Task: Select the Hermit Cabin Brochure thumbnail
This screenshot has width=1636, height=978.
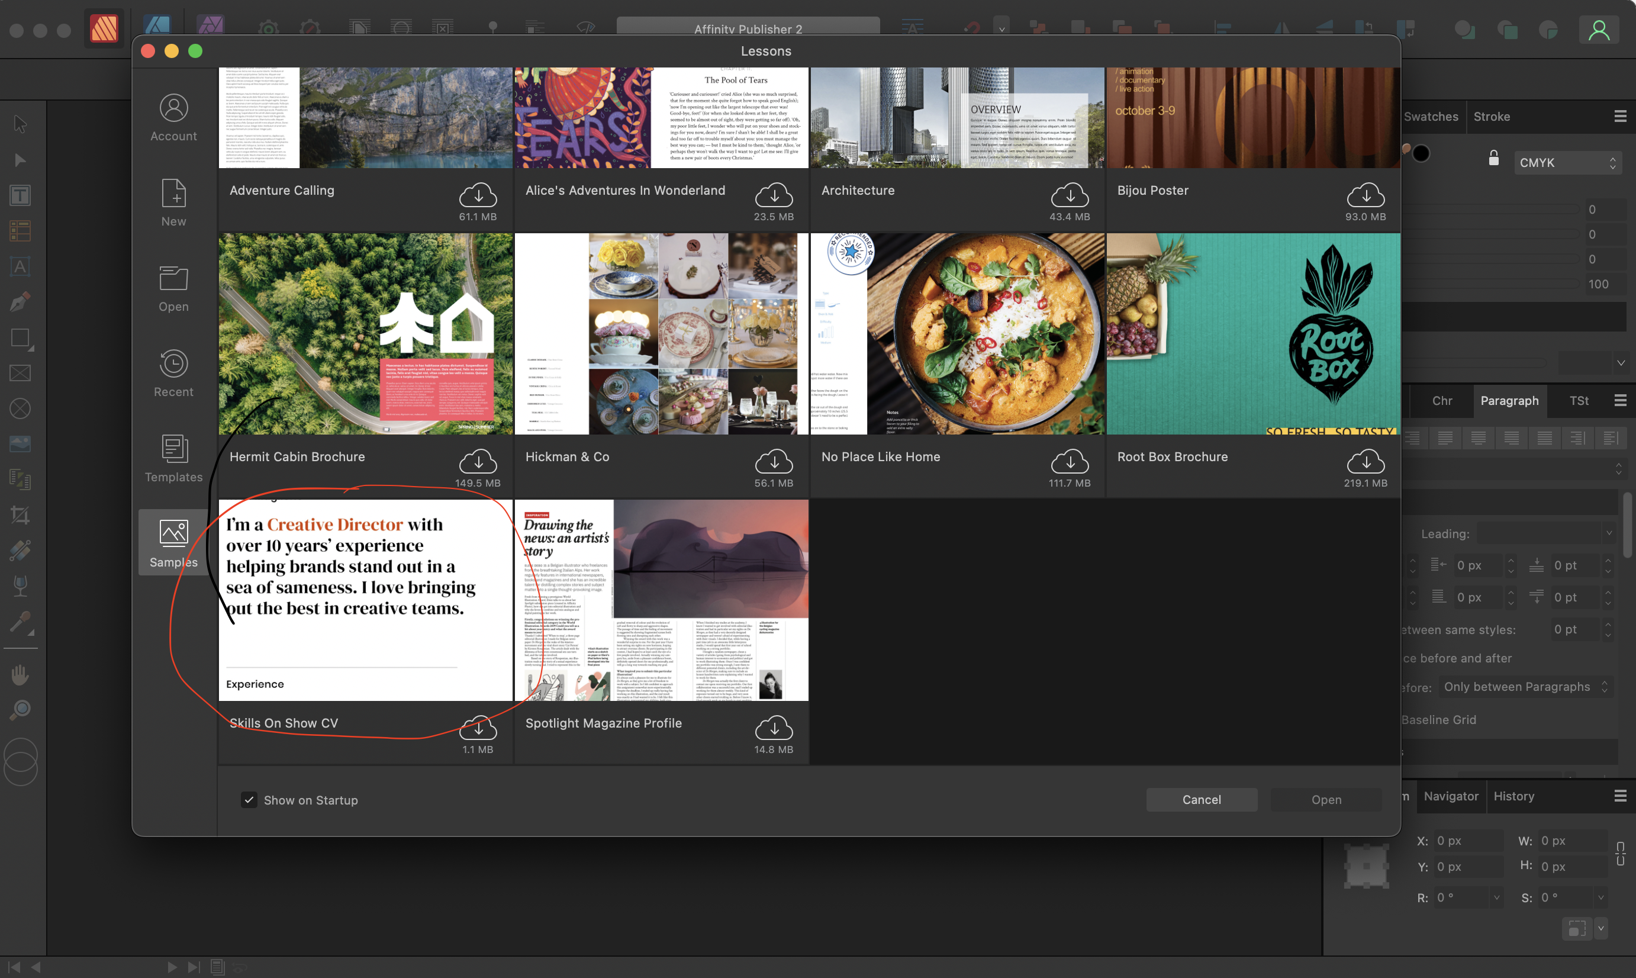Action: tap(366, 333)
